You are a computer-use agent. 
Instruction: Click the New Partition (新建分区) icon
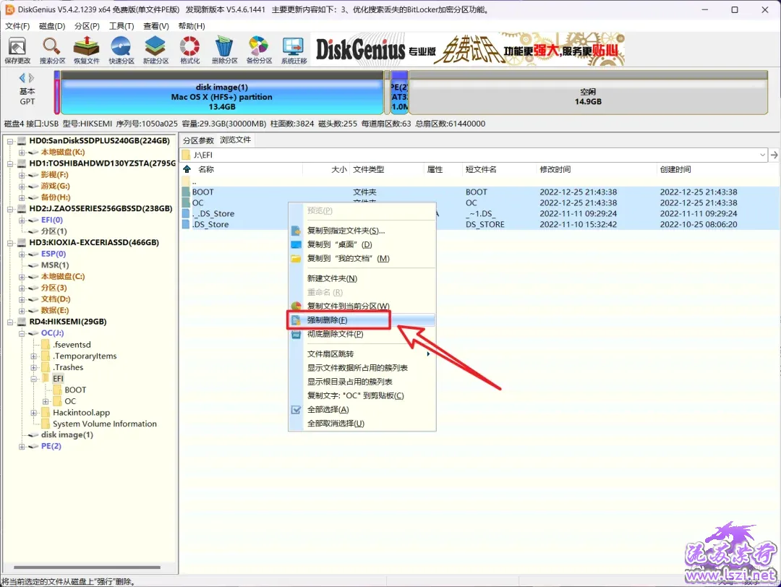pyautogui.click(x=155, y=50)
